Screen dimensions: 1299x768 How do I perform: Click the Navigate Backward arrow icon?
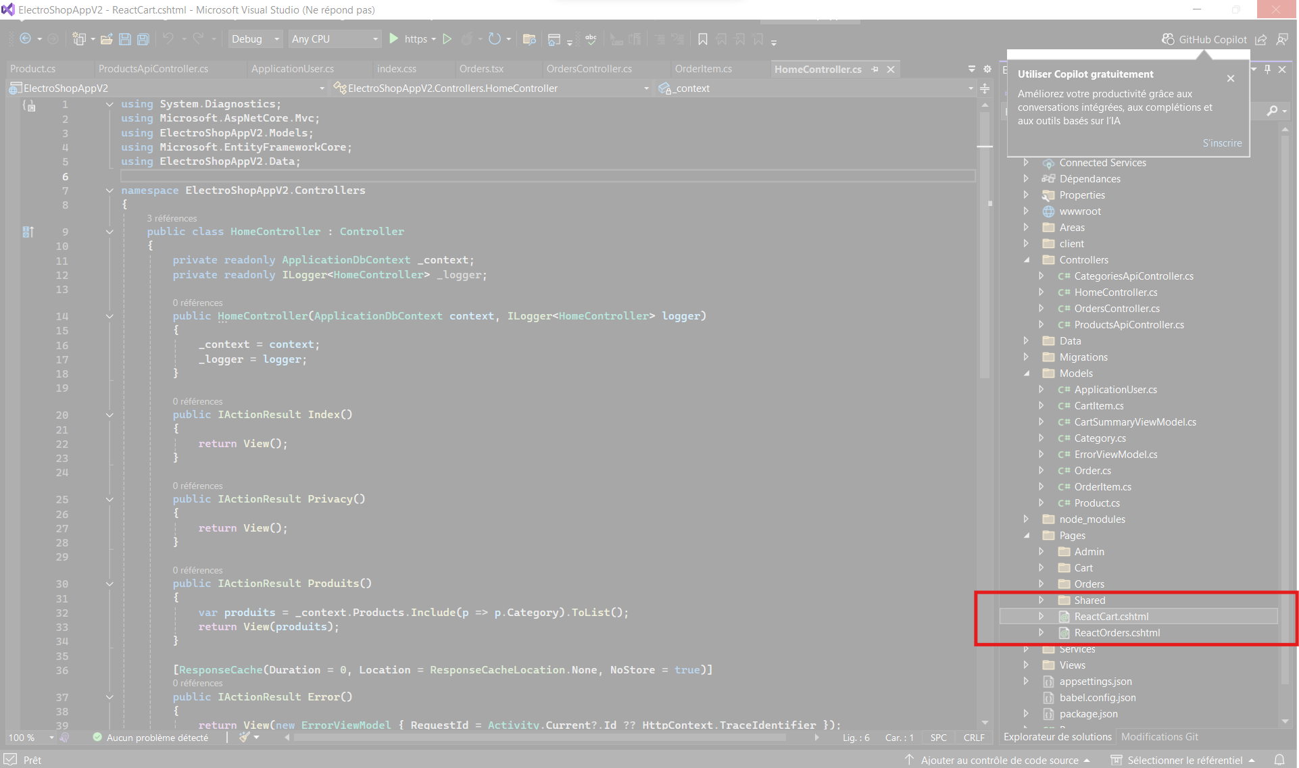point(25,39)
